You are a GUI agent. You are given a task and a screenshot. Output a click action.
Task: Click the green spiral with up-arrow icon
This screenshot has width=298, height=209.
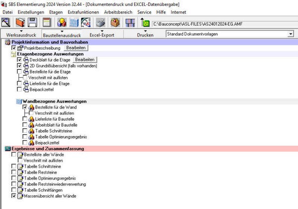tap(145, 22)
